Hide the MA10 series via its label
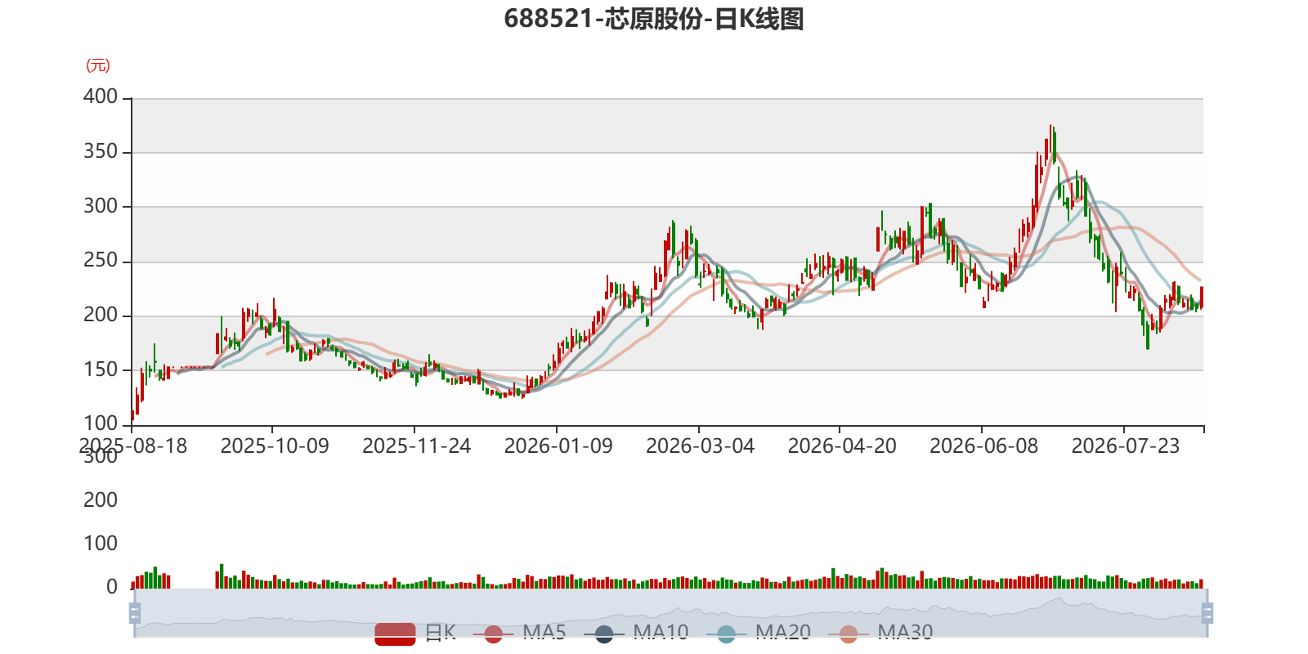This screenshot has width=1308, height=654. 661,632
